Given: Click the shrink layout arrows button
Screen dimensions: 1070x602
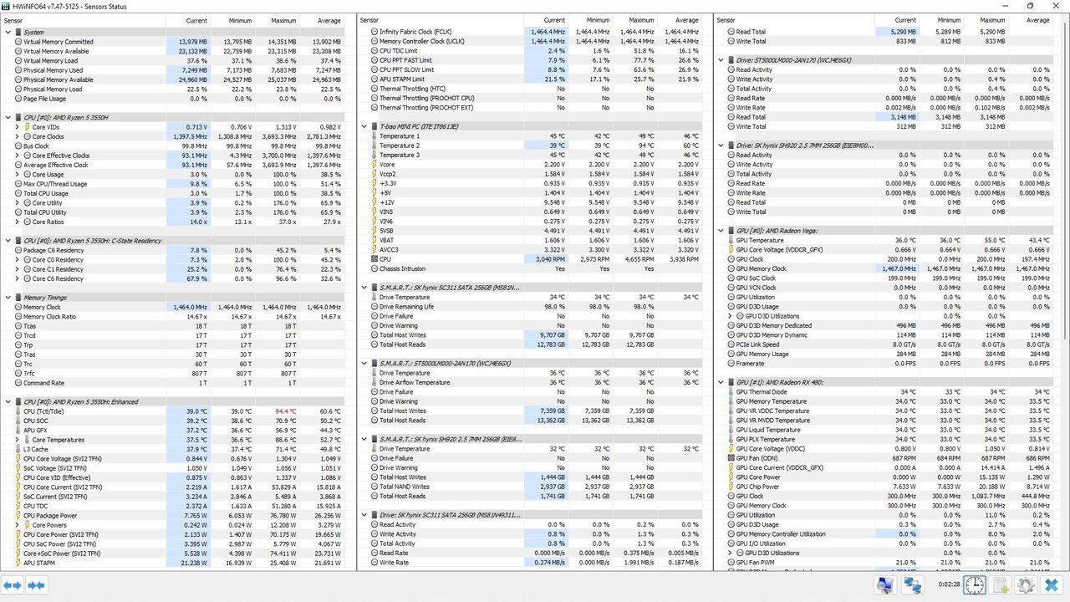Looking at the screenshot, I should pyautogui.click(x=36, y=586).
